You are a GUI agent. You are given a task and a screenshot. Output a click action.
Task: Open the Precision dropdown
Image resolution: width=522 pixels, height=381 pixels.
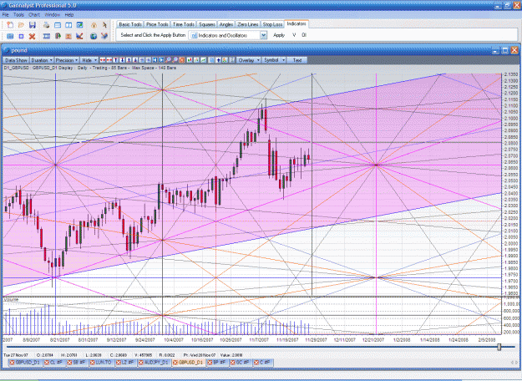pos(67,60)
